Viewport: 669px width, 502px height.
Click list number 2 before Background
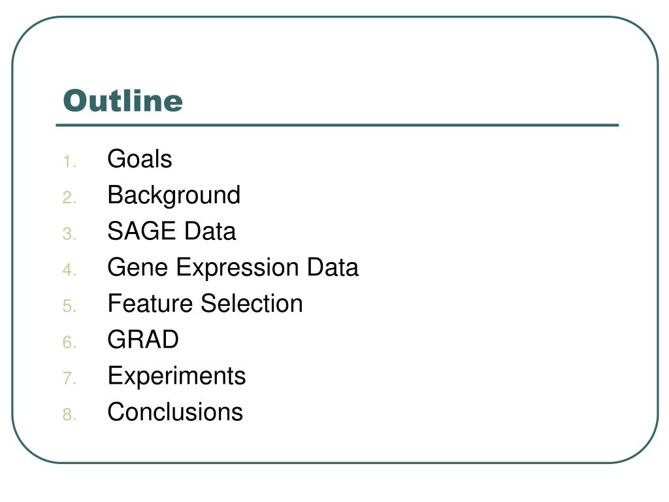pyautogui.click(x=69, y=198)
